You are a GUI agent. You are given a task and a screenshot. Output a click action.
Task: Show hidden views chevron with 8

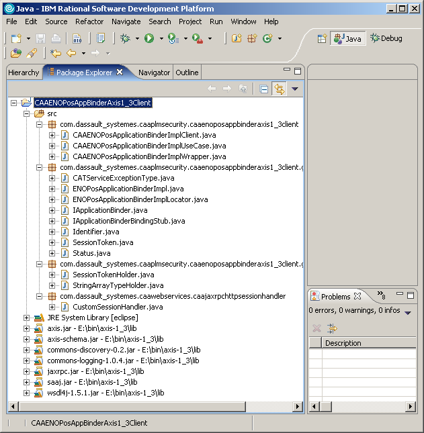click(382, 295)
